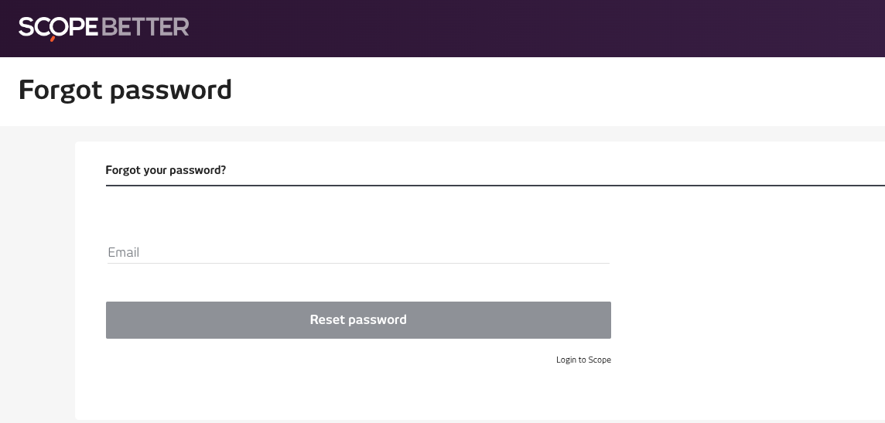Click the 'Forgot your password?' section title
The width and height of the screenshot is (885, 423).
[x=166, y=170]
